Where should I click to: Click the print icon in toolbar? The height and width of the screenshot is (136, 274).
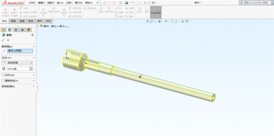point(126,3)
